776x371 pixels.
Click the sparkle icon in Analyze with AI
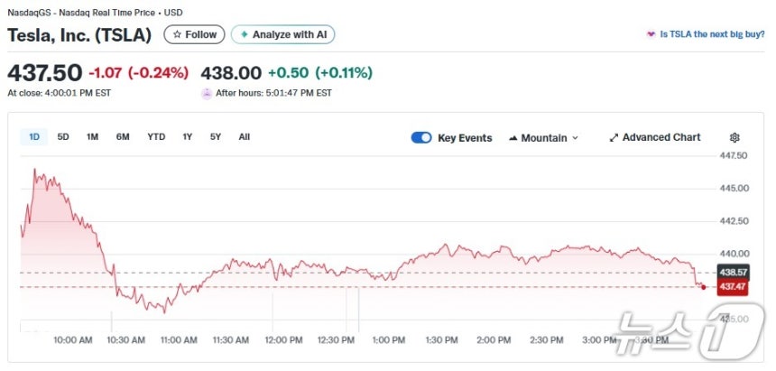click(x=244, y=34)
